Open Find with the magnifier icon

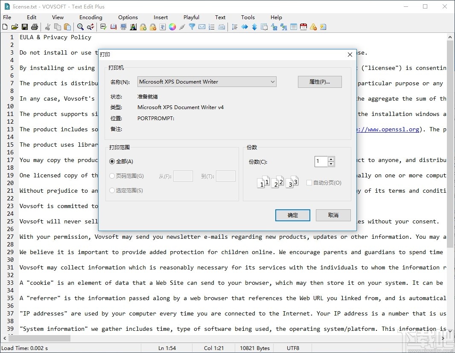pos(80,27)
